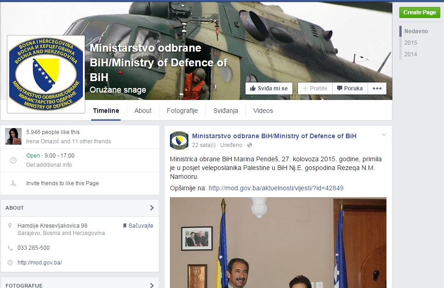Save the place with Sačuvajte
The height and width of the screenshot is (288, 444).
point(138,226)
